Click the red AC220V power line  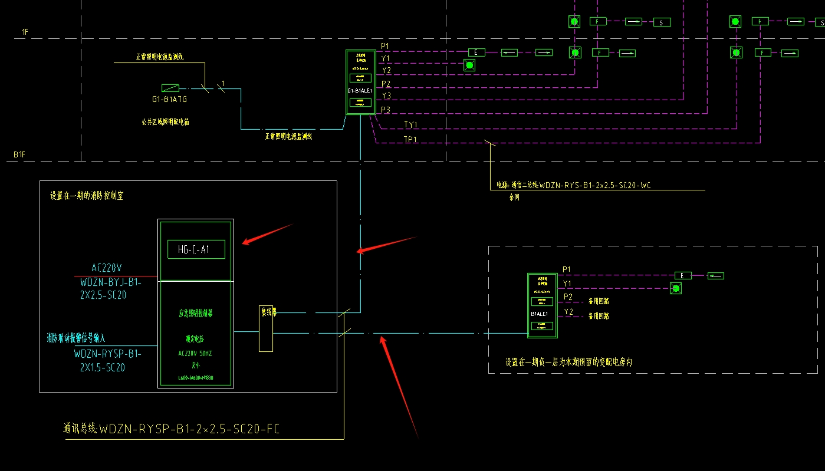point(116,276)
